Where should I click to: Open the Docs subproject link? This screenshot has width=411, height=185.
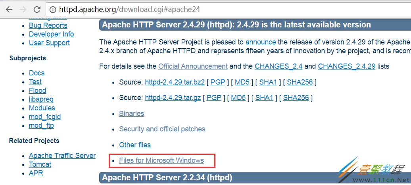click(x=36, y=73)
